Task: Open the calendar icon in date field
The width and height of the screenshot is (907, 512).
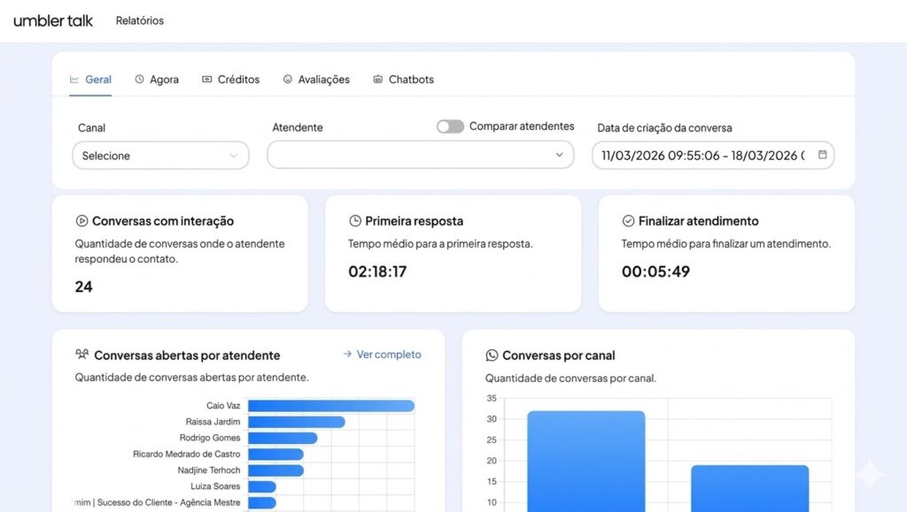Action: point(823,155)
